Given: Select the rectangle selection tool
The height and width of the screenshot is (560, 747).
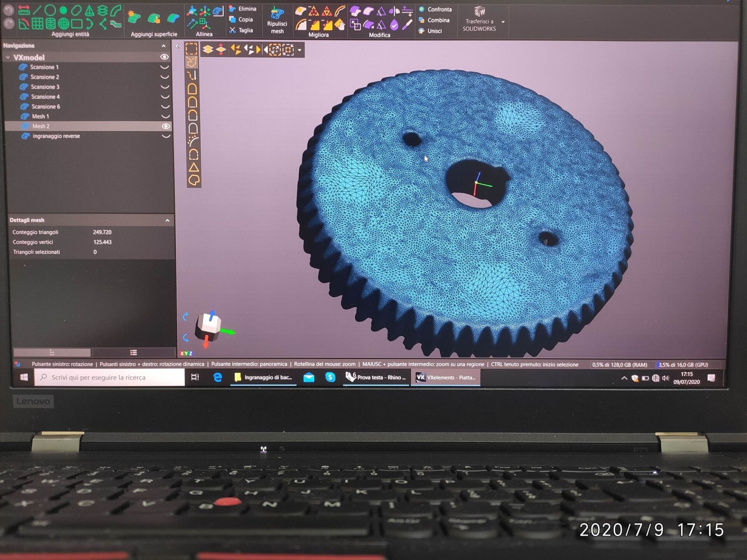Looking at the screenshot, I should click(x=191, y=49).
